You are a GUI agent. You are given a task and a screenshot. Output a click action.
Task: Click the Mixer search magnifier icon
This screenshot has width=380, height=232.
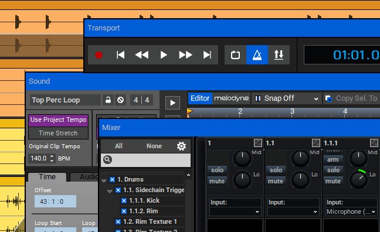(107, 159)
